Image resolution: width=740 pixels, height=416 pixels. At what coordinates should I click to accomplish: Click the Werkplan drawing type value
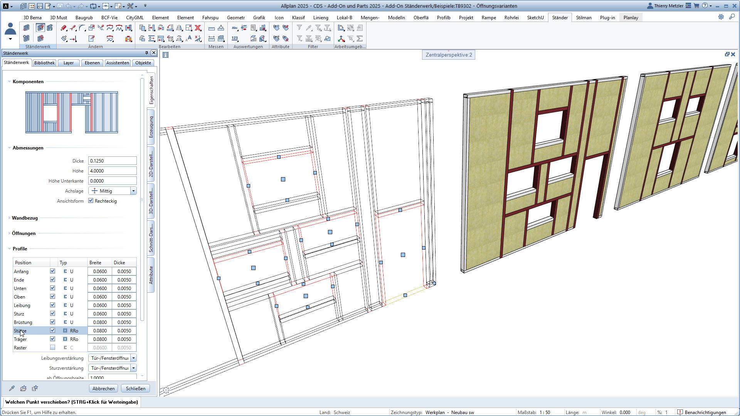click(449, 412)
